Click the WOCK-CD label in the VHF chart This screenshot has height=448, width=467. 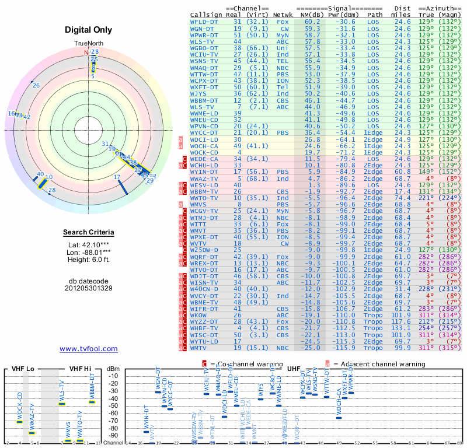[20, 405]
